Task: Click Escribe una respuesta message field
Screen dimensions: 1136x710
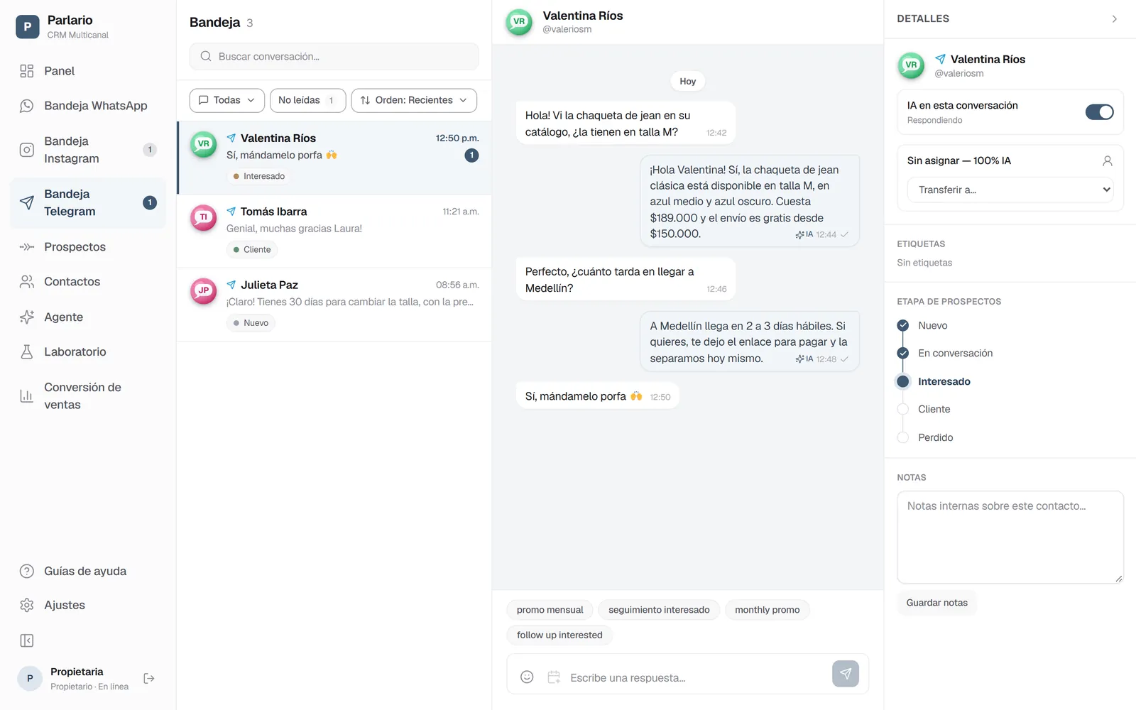Action: 696,678
